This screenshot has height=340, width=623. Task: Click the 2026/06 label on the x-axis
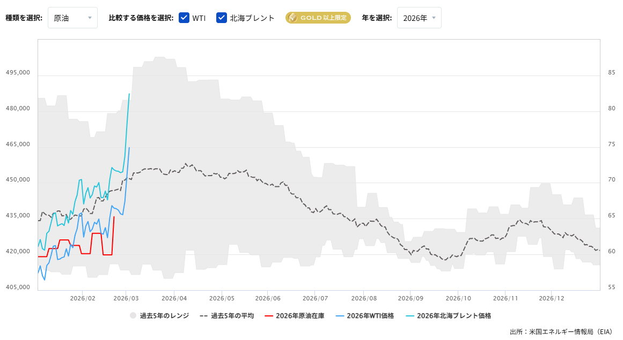[268, 298]
